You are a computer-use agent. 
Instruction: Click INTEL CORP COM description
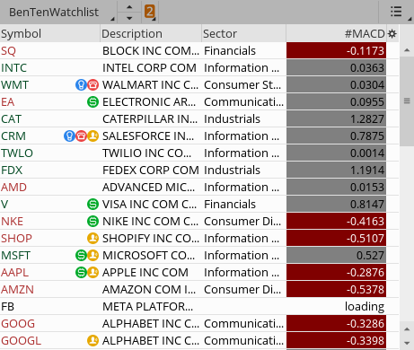tap(149, 68)
